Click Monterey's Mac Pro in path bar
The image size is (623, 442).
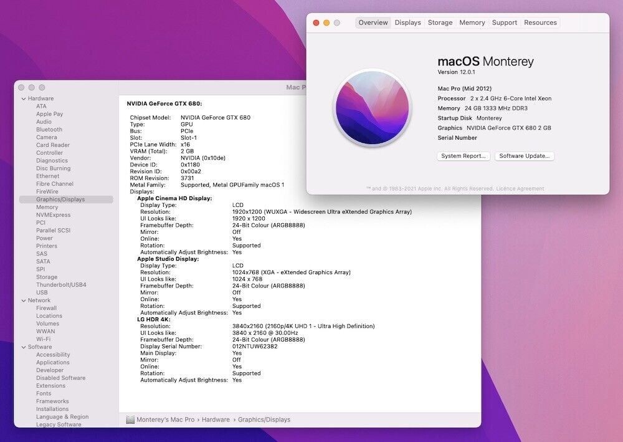coord(166,420)
